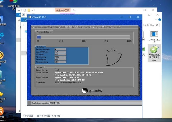Click the Target Partition Type:7 NTFS 35833 MB text

(67, 78)
